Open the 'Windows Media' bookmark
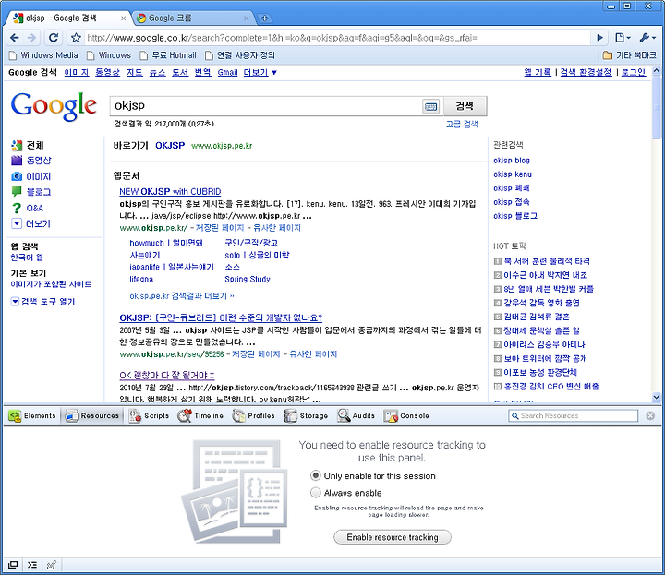 pyautogui.click(x=43, y=55)
